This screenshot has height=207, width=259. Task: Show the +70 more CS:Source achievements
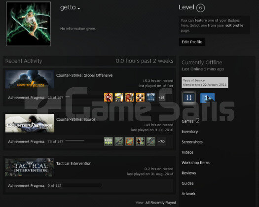coord(161,141)
